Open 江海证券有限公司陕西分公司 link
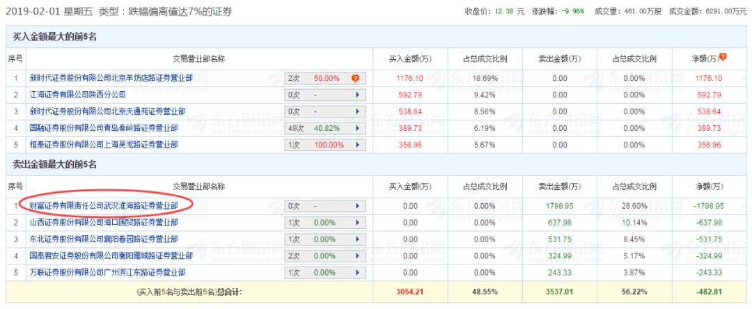The image size is (752, 309). (x=78, y=95)
